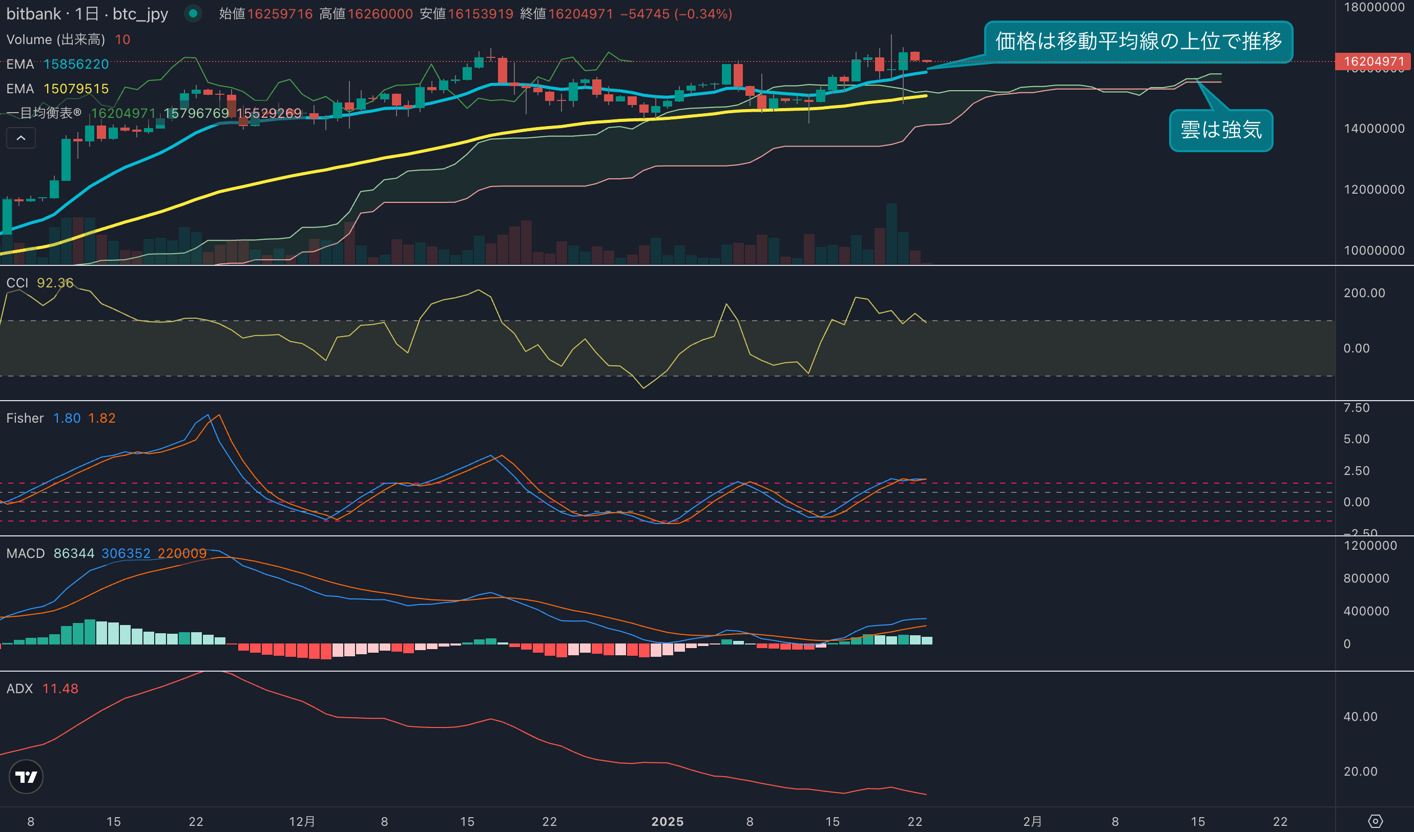Select the cyan EMA 15856220 legend
The width and height of the screenshot is (1414, 832).
coord(57,64)
